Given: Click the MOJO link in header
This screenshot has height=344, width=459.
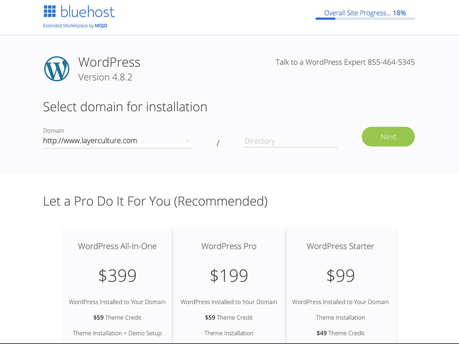Looking at the screenshot, I should [x=101, y=26].
